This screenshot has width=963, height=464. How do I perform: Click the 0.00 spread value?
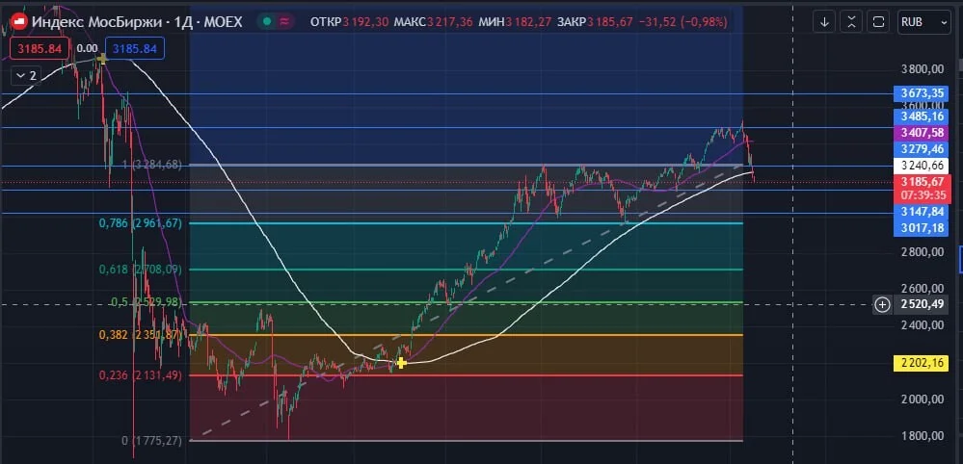click(x=87, y=48)
